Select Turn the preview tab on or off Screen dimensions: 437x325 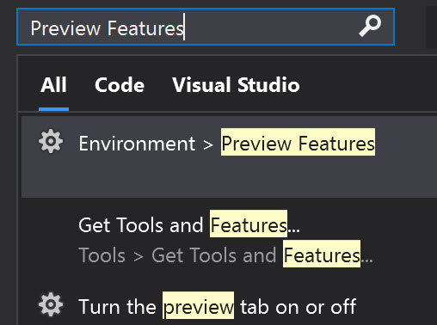pos(217,306)
